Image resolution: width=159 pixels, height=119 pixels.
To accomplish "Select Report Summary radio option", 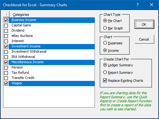I will 105,72.
